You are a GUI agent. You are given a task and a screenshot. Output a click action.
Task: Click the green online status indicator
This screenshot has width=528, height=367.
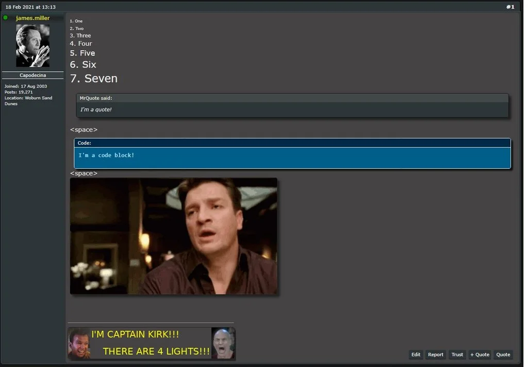(5, 18)
